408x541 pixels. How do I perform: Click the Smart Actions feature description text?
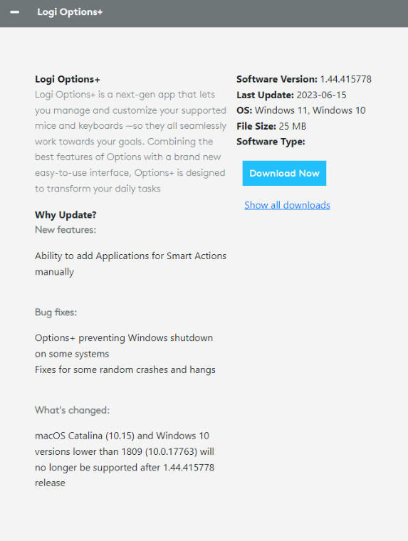click(x=130, y=263)
